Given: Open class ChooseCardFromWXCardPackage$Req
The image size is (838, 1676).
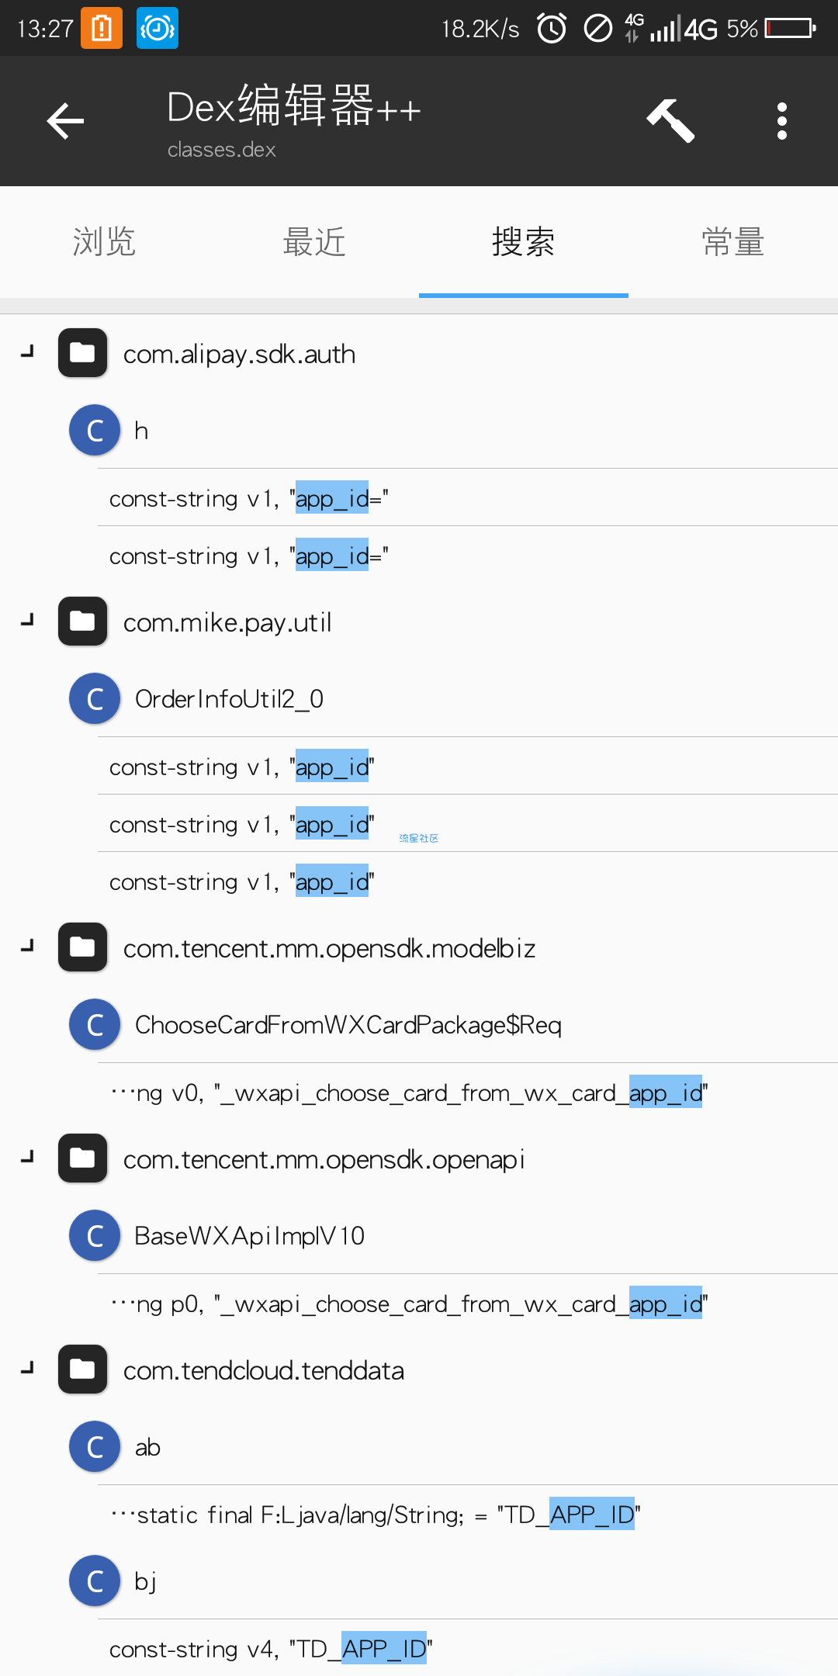Looking at the screenshot, I should (x=454, y=1024).
